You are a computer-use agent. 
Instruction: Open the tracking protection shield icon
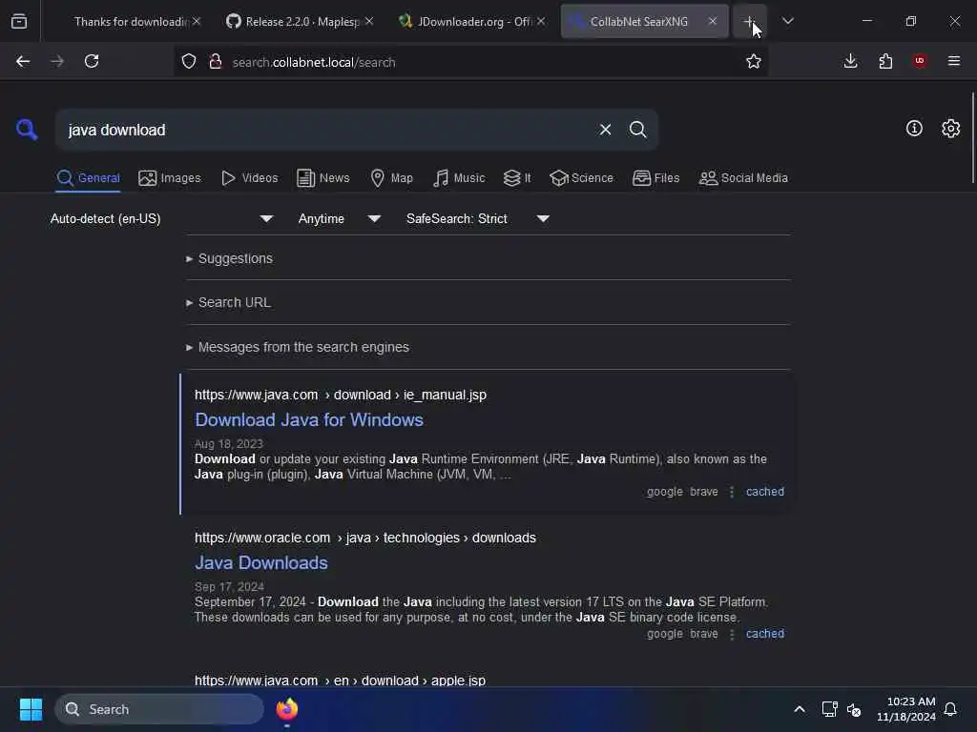[189, 61]
